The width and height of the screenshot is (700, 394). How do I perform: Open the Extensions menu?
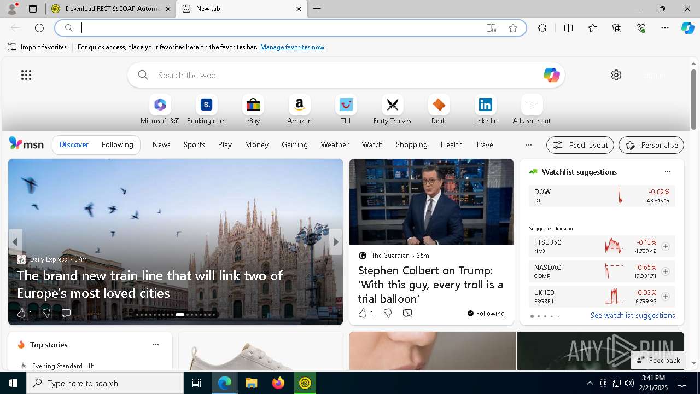point(542,28)
